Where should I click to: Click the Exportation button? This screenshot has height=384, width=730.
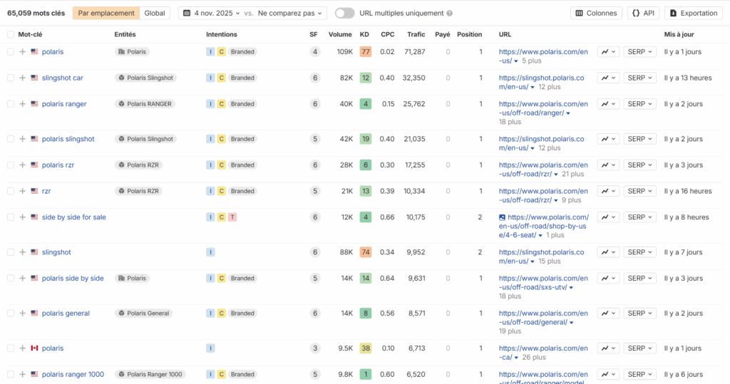pyautogui.click(x=694, y=13)
